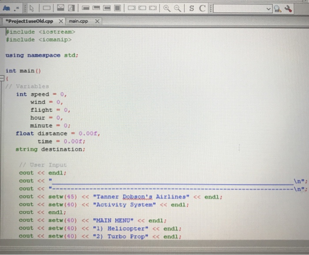Click the crossed-box branch diagram tool
This screenshot has width=309, height=255.
click(60, 8)
